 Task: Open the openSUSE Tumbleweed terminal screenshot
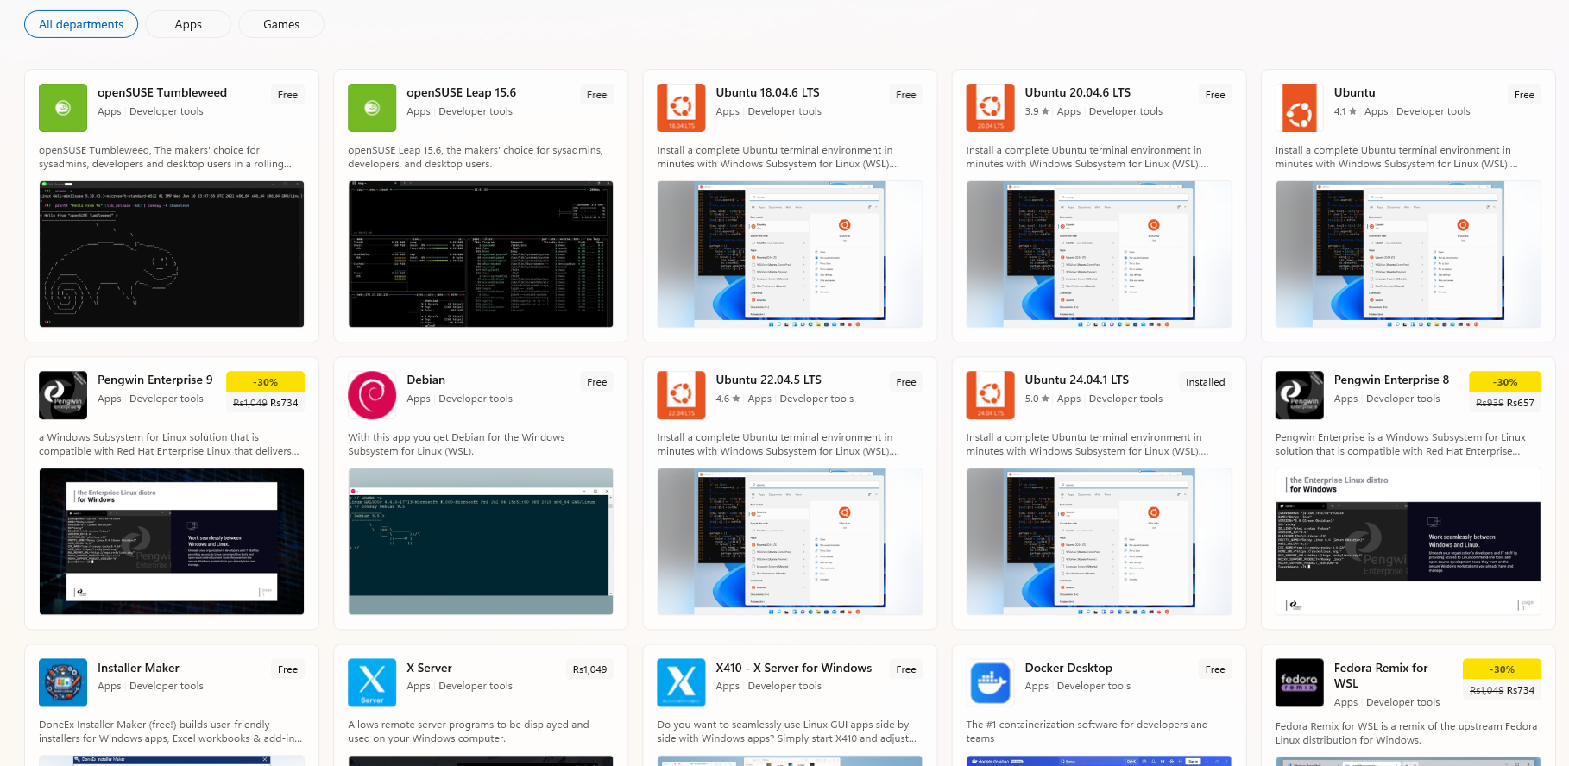172,254
